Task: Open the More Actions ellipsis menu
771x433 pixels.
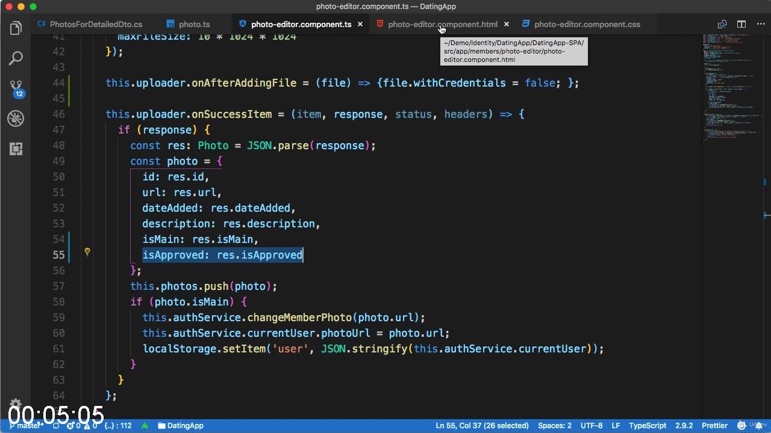Action: click(760, 24)
